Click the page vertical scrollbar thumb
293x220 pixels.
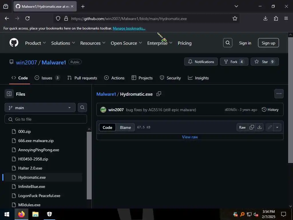coord(290,100)
